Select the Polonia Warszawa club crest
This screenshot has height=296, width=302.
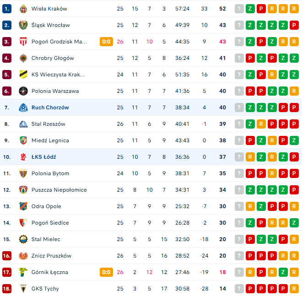pyautogui.click(x=23, y=91)
